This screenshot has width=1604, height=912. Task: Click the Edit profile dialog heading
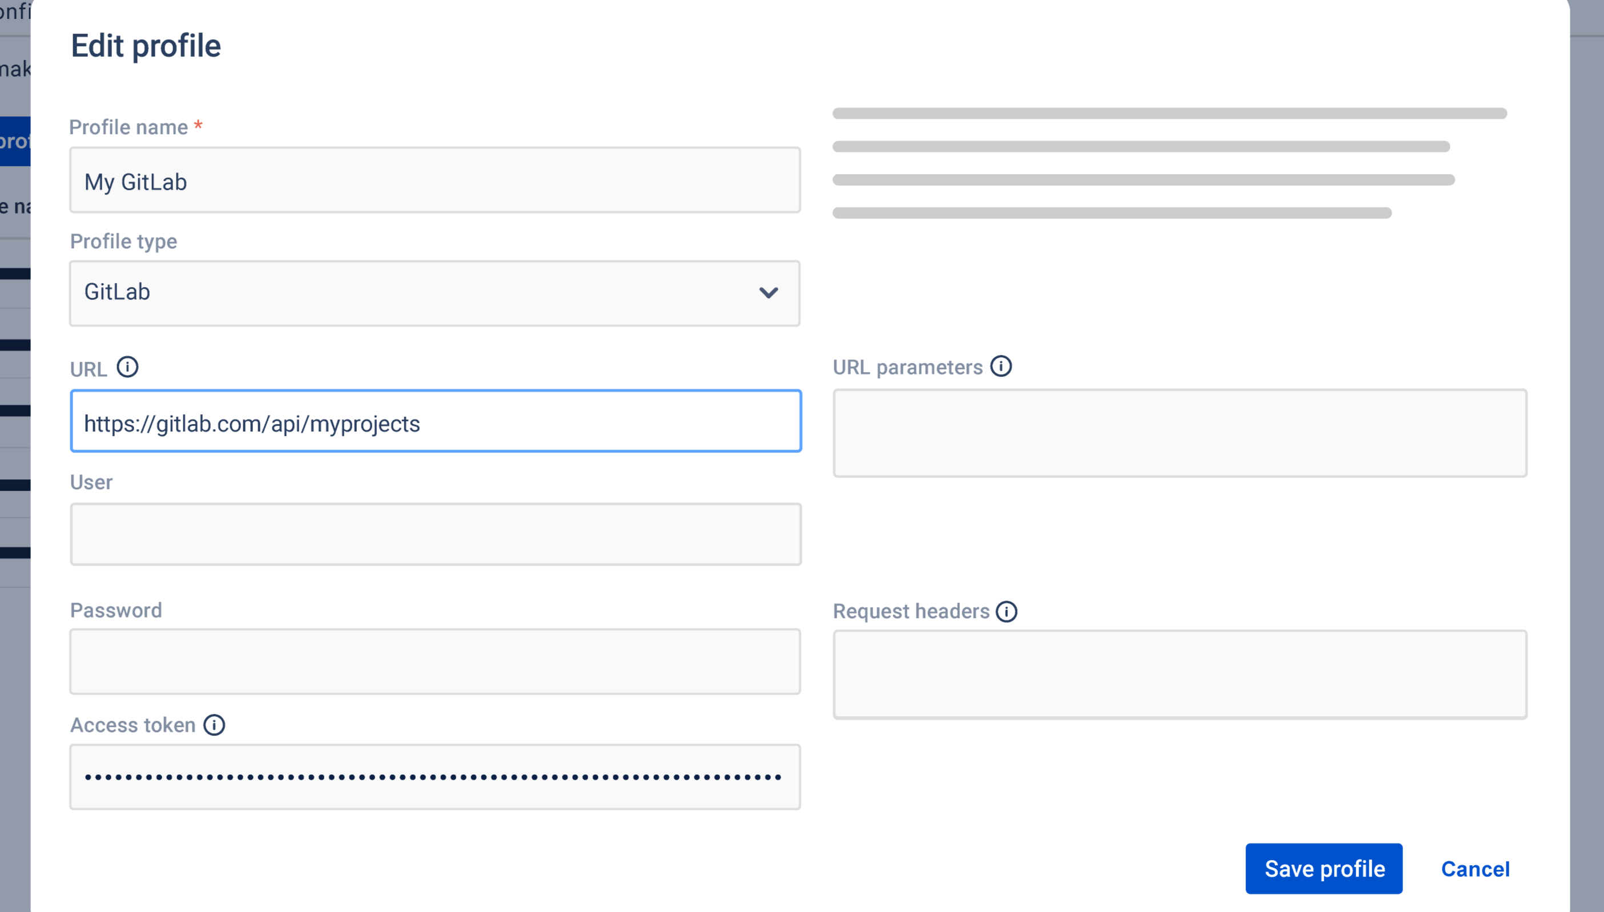(146, 46)
